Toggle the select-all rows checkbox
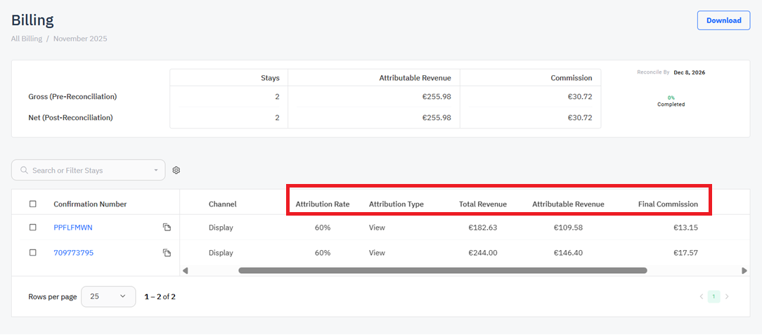762x335 pixels. 33,204
